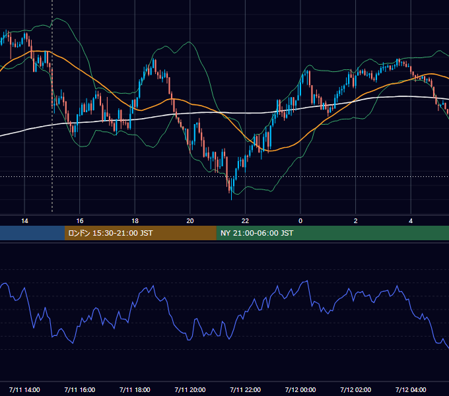Click the 14 hour label on price chart axis
This screenshot has height=396, width=449.
pyautogui.click(x=24, y=221)
